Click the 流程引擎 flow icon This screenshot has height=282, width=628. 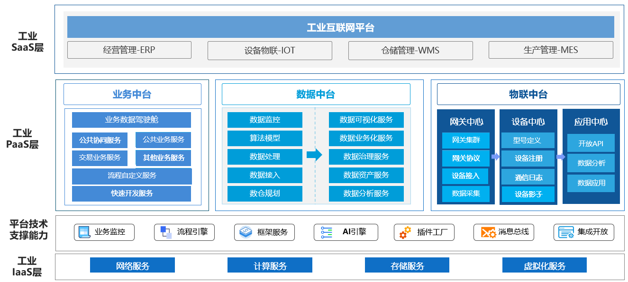(x=166, y=232)
